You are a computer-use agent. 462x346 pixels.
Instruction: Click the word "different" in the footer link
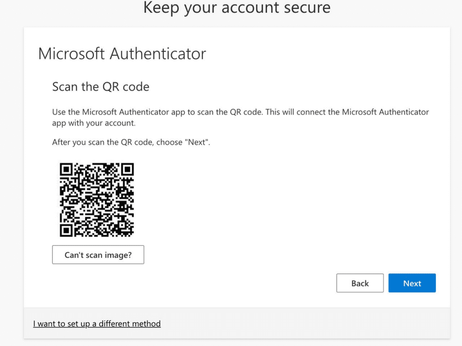click(115, 323)
